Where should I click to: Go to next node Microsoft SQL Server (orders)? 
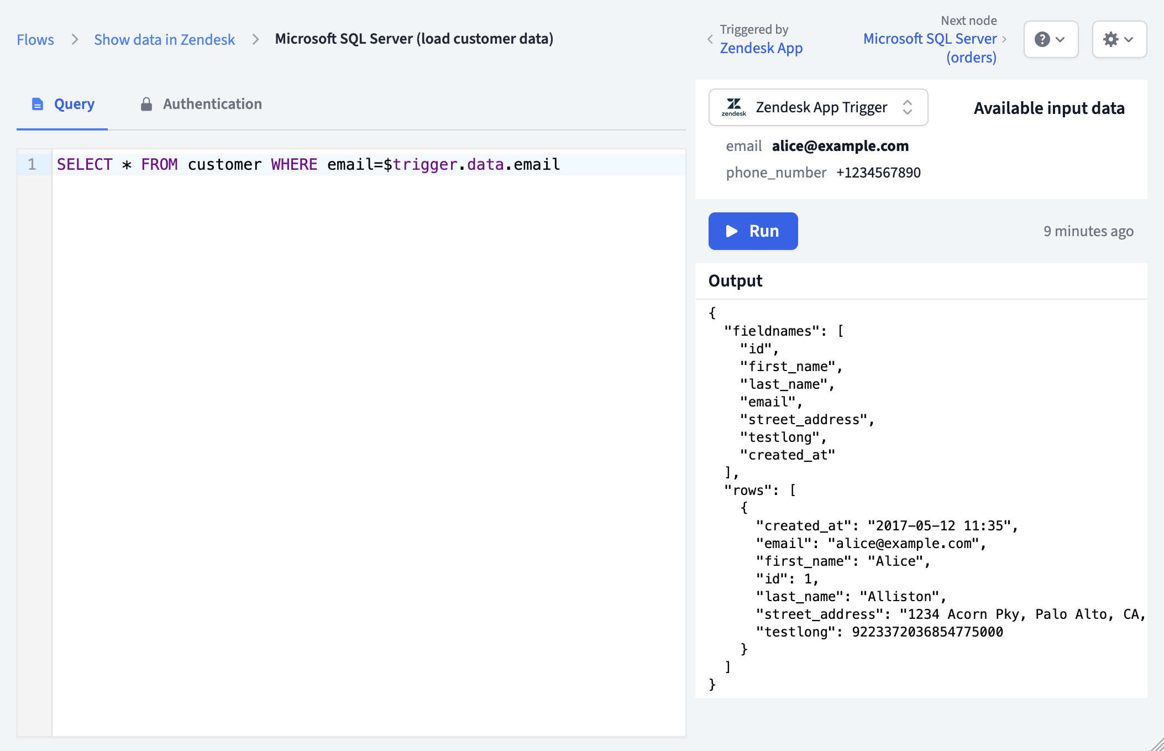pyautogui.click(x=930, y=48)
